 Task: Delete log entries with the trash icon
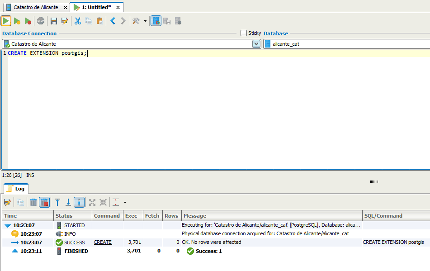(33, 202)
